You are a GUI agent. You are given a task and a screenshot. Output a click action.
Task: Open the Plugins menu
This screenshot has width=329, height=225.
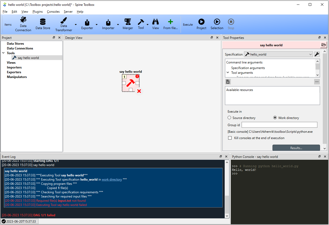[x=37, y=12]
